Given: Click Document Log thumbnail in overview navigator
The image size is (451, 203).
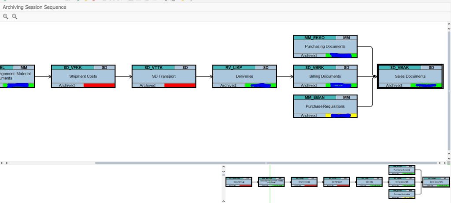Looking at the screenshot, I should 239,182.
